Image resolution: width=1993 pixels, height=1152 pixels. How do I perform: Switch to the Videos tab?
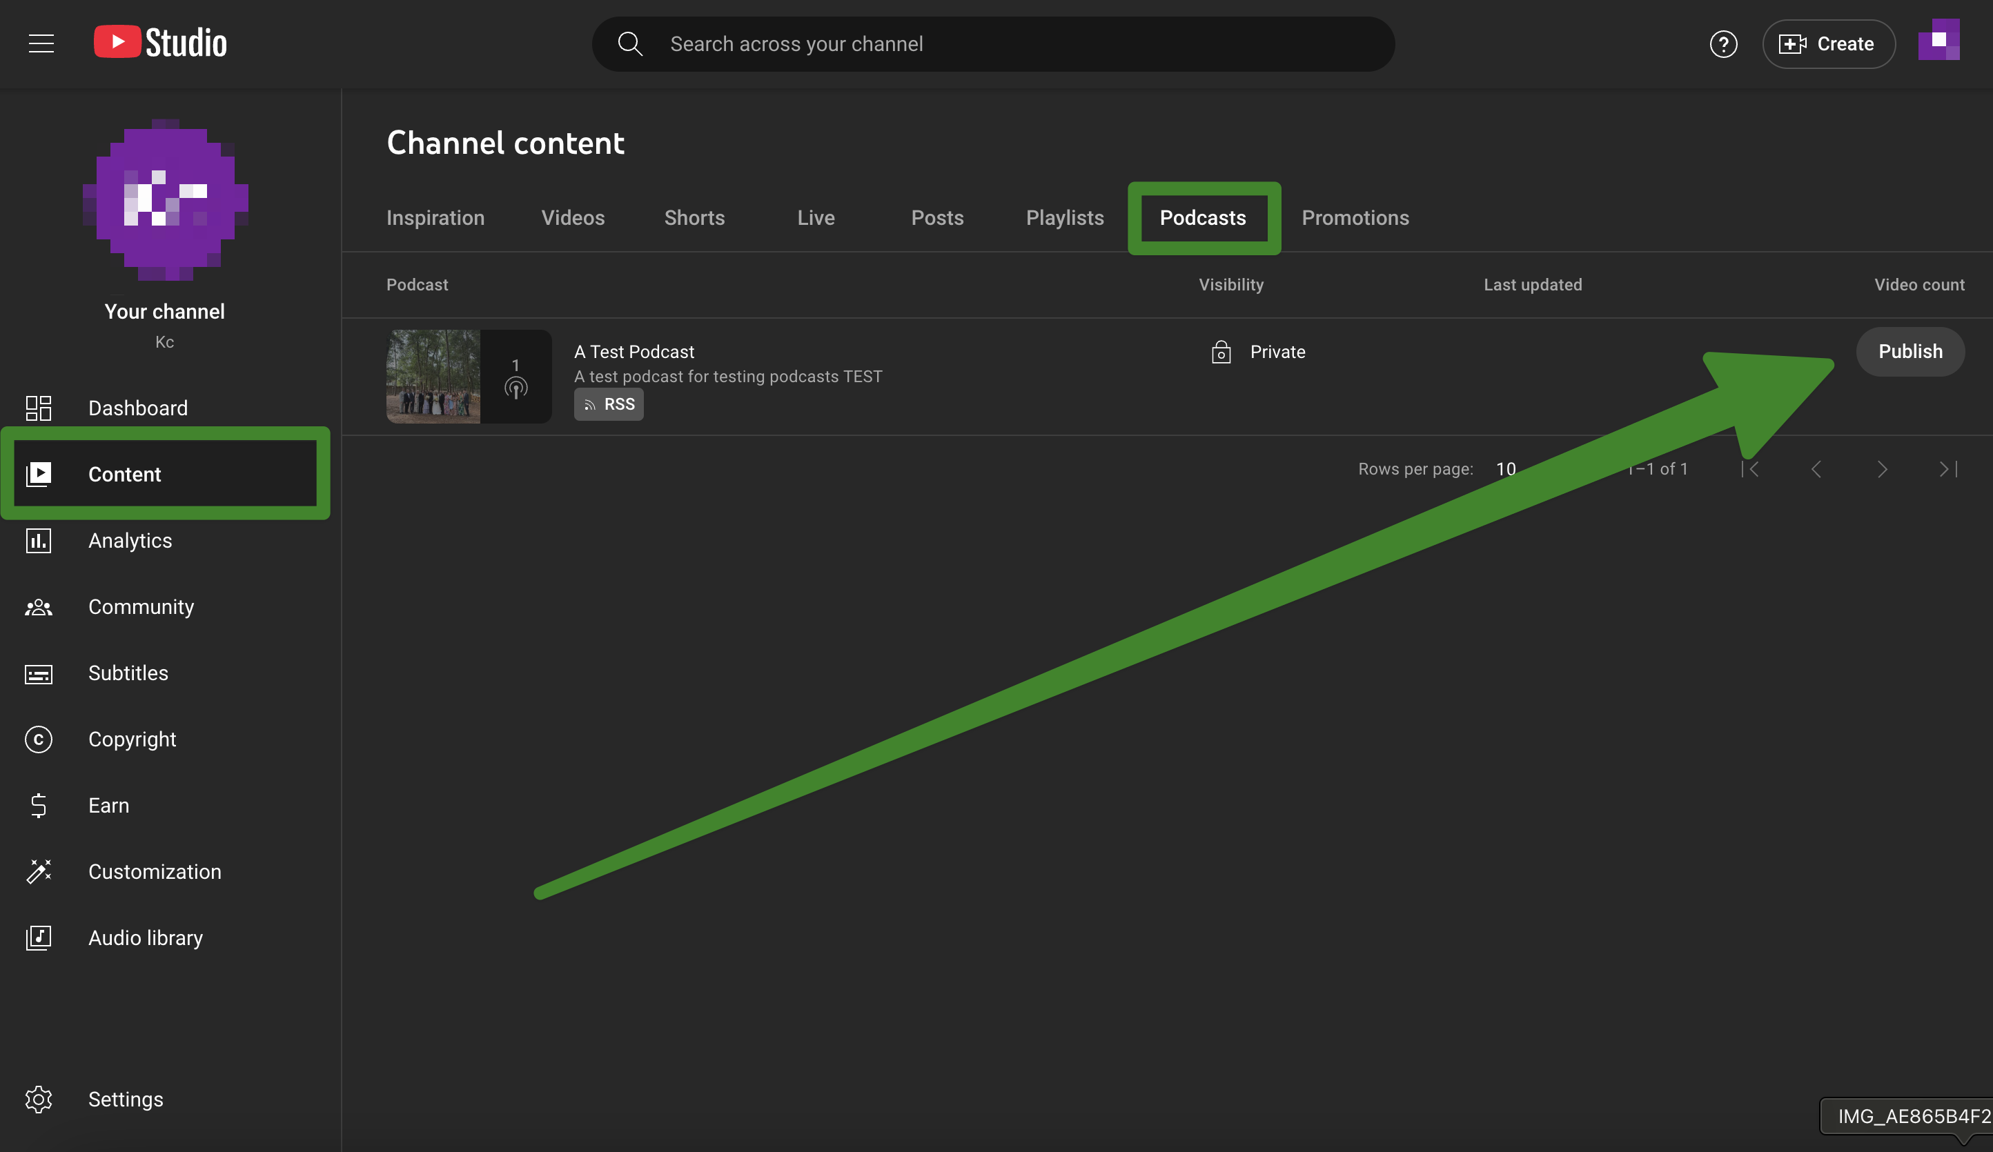[x=573, y=218]
